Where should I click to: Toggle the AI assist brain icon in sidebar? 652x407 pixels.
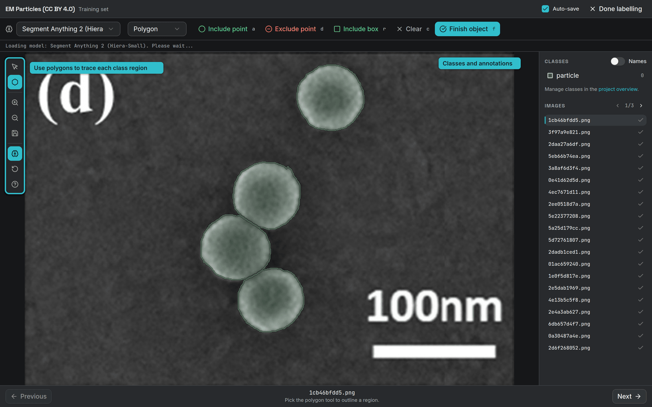15,153
